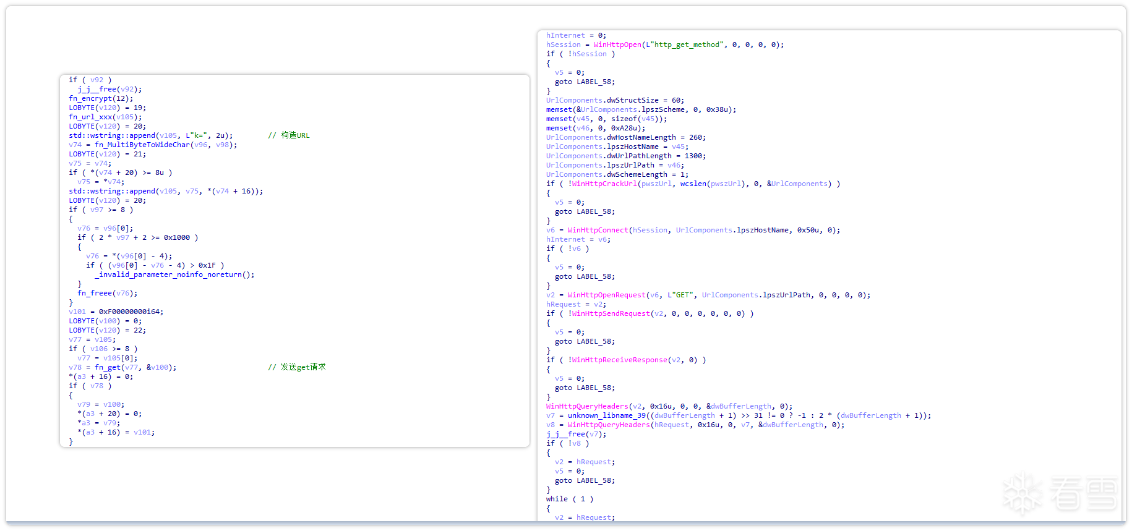Click the *(a3 + 16) = v101; line
This screenshot has width=1132, height=531.
click(116, 432)
